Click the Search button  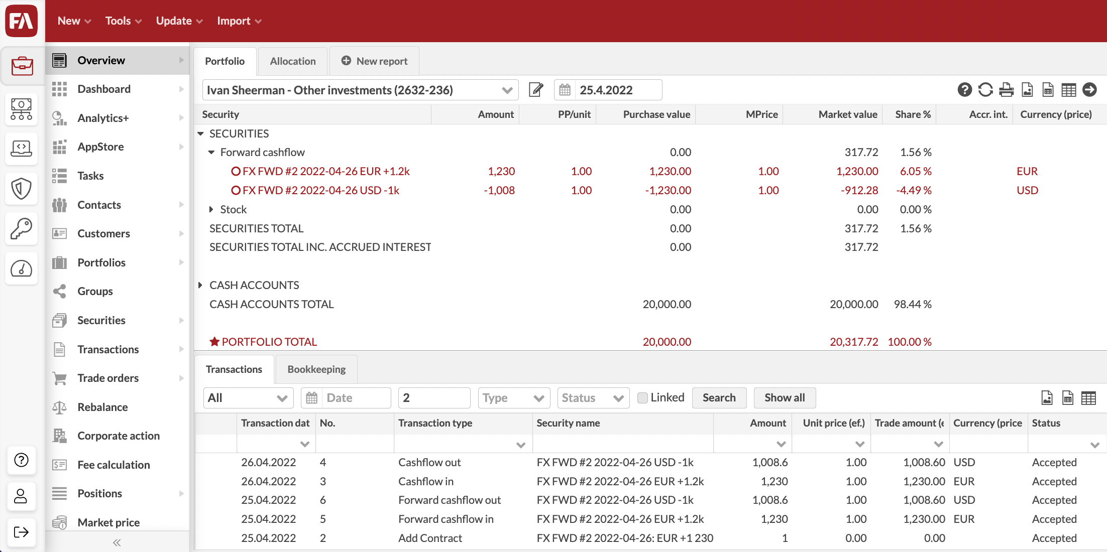pos(719,398)
